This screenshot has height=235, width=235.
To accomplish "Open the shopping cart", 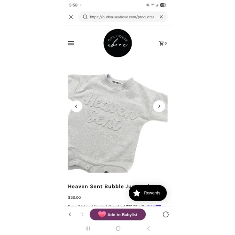I will [163, 43].
